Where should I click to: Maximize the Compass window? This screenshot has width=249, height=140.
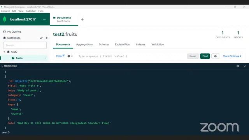point(235,7)
